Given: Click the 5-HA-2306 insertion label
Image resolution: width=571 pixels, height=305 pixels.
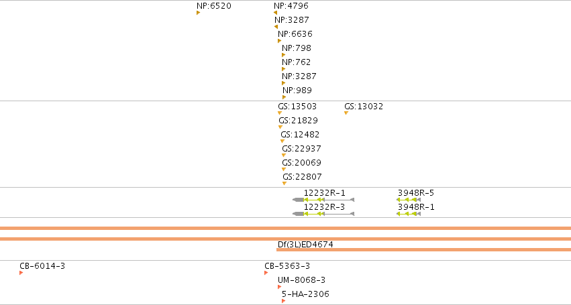Looking at the screenshot, I should tap(305, 294).
